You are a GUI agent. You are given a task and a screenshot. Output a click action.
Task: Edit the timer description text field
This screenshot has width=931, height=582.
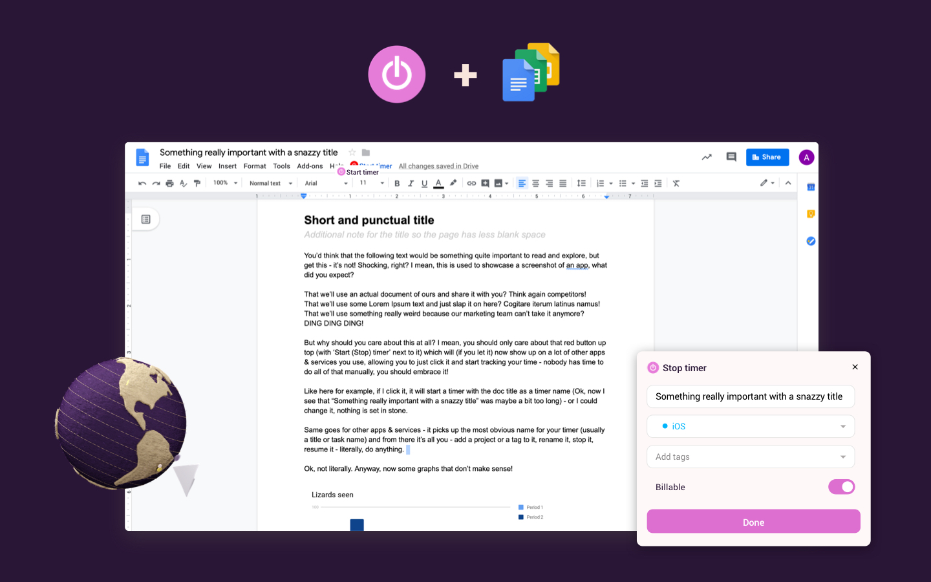click(751, 396)
